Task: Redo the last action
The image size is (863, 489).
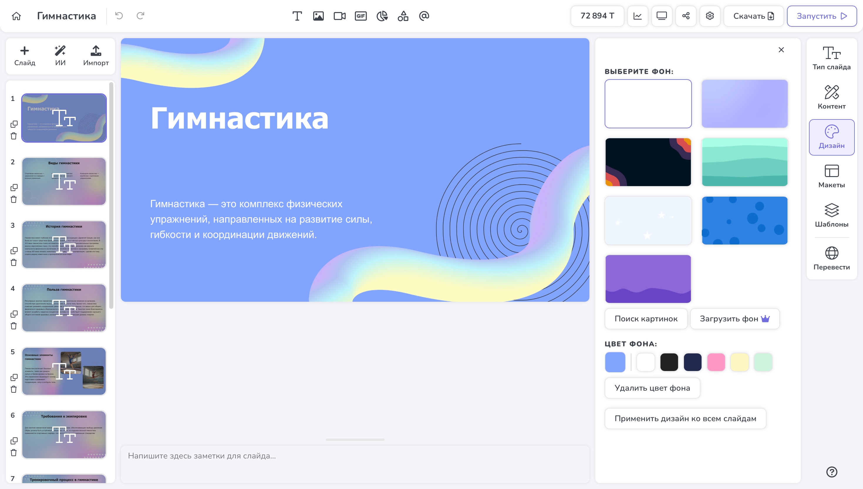Action: (x=140, y=16)
